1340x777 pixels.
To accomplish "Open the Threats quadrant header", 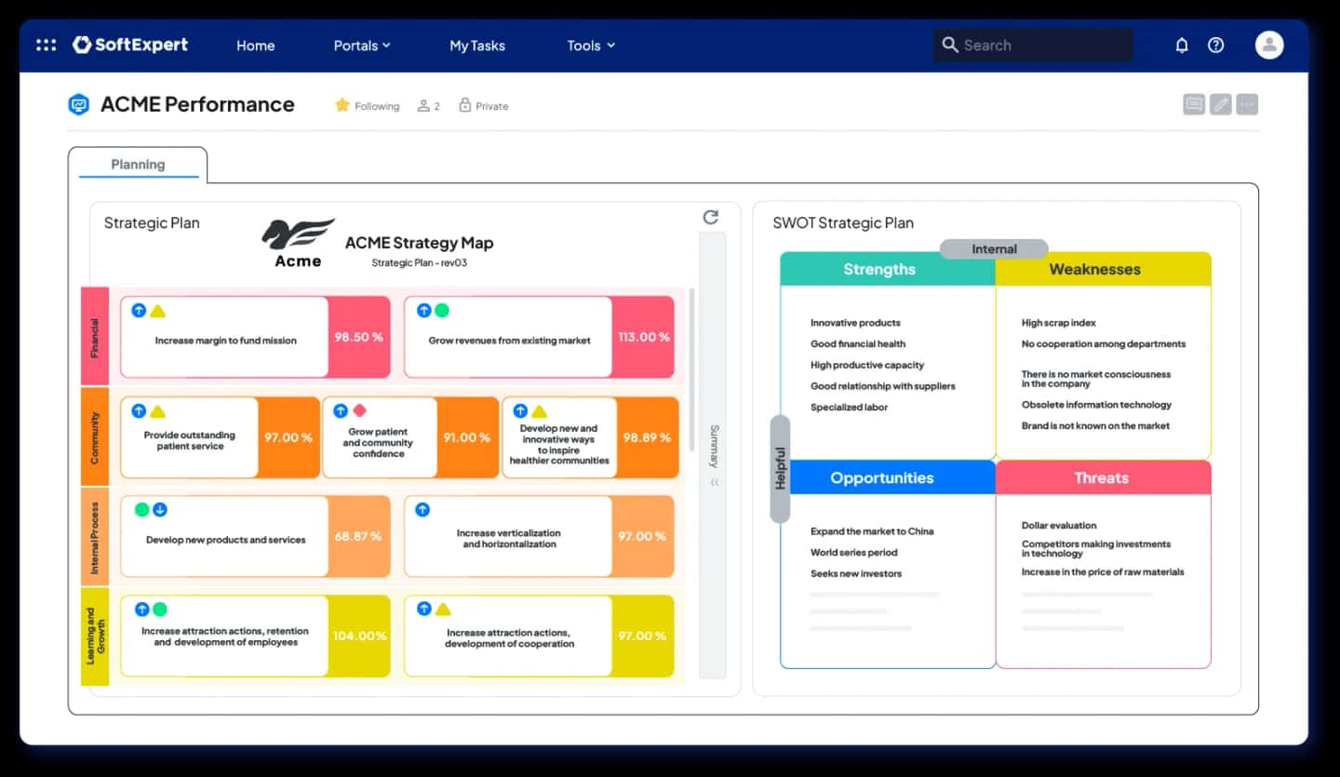I will point(1104,477).
